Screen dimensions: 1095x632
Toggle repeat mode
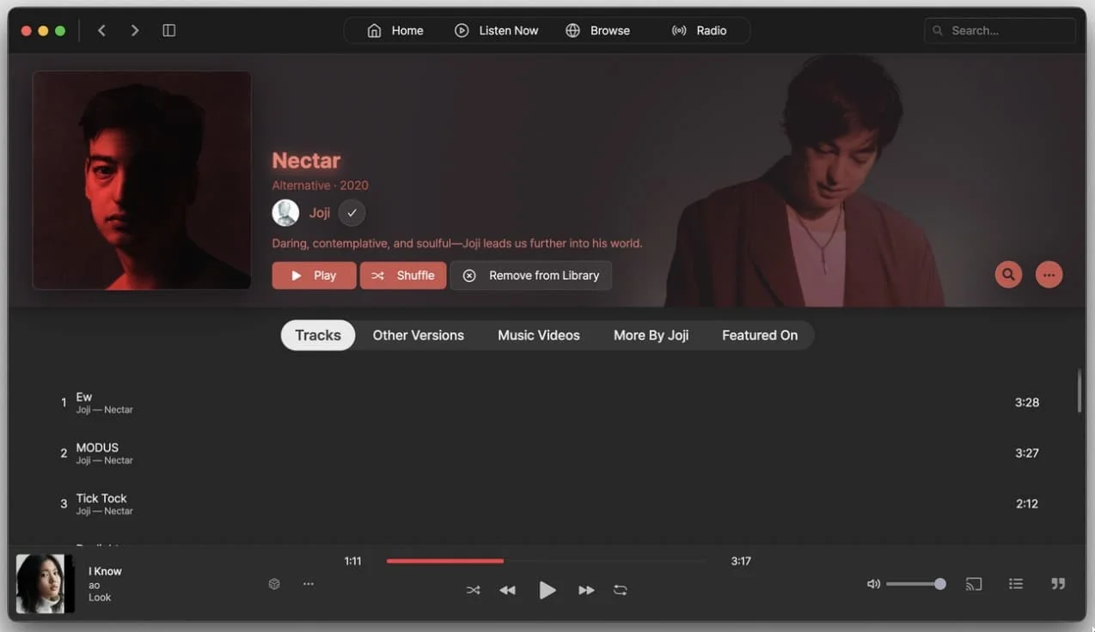coord(620,590)
